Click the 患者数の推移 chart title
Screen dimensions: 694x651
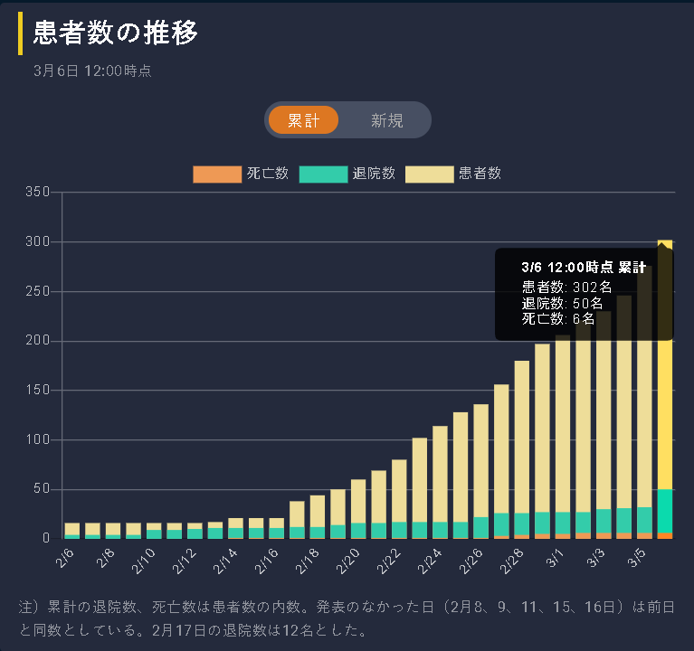pos(115,33)
